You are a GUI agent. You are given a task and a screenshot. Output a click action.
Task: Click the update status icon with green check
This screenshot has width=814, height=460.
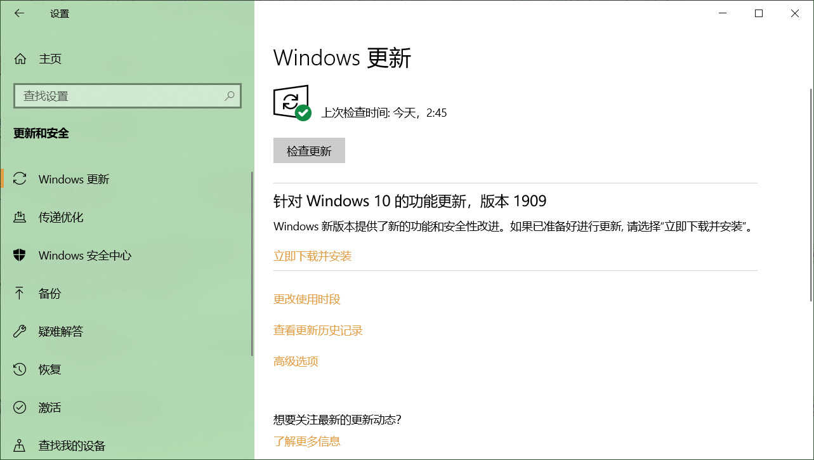(x=292, y=103)
